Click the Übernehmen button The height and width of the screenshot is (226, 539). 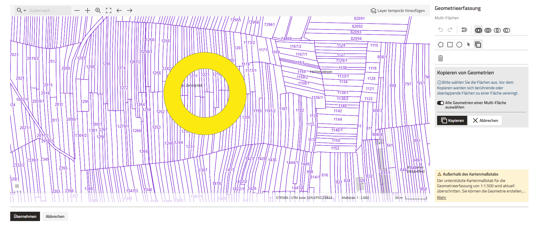pyautogui.click(x=25, y=216)
